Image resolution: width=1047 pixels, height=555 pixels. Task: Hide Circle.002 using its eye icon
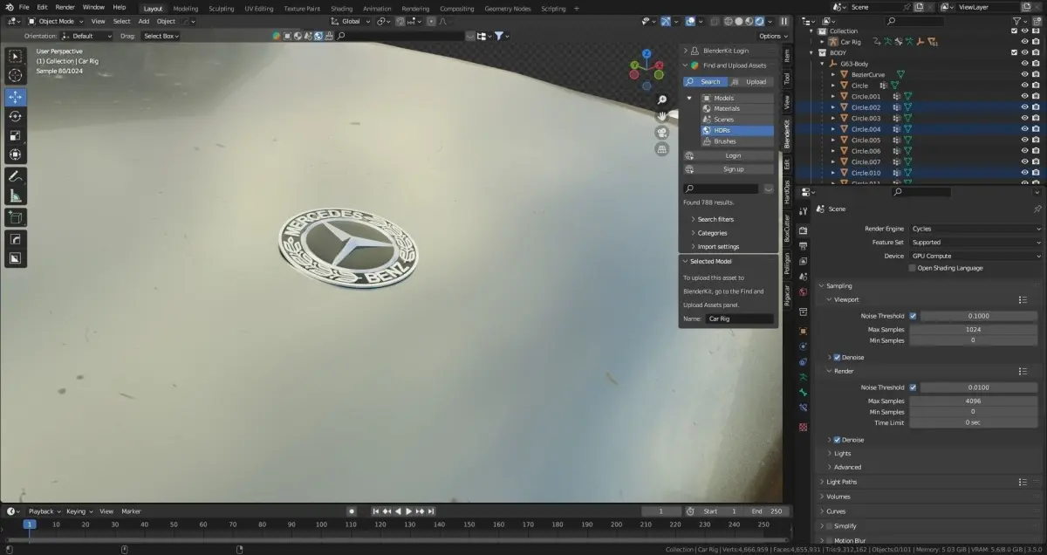[1024, 107]
